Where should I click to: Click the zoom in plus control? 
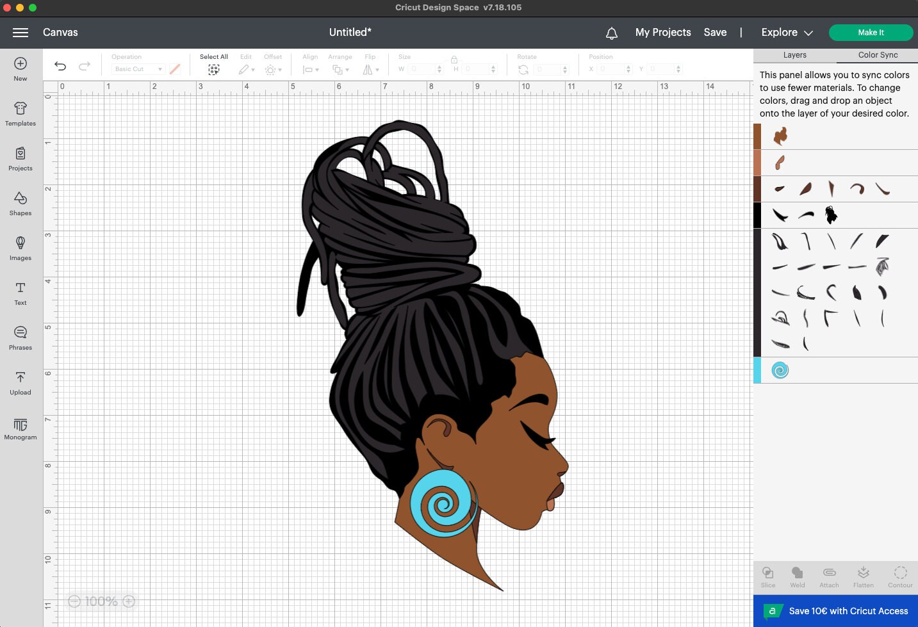[128, 601]
